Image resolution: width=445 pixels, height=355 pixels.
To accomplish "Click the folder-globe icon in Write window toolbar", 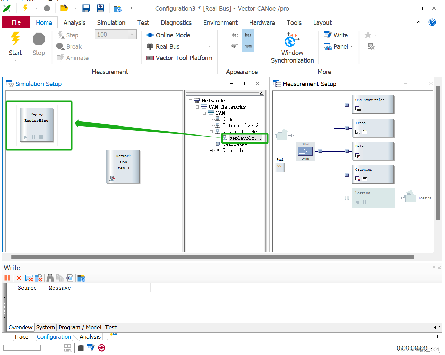I will (x=82, y=278).
